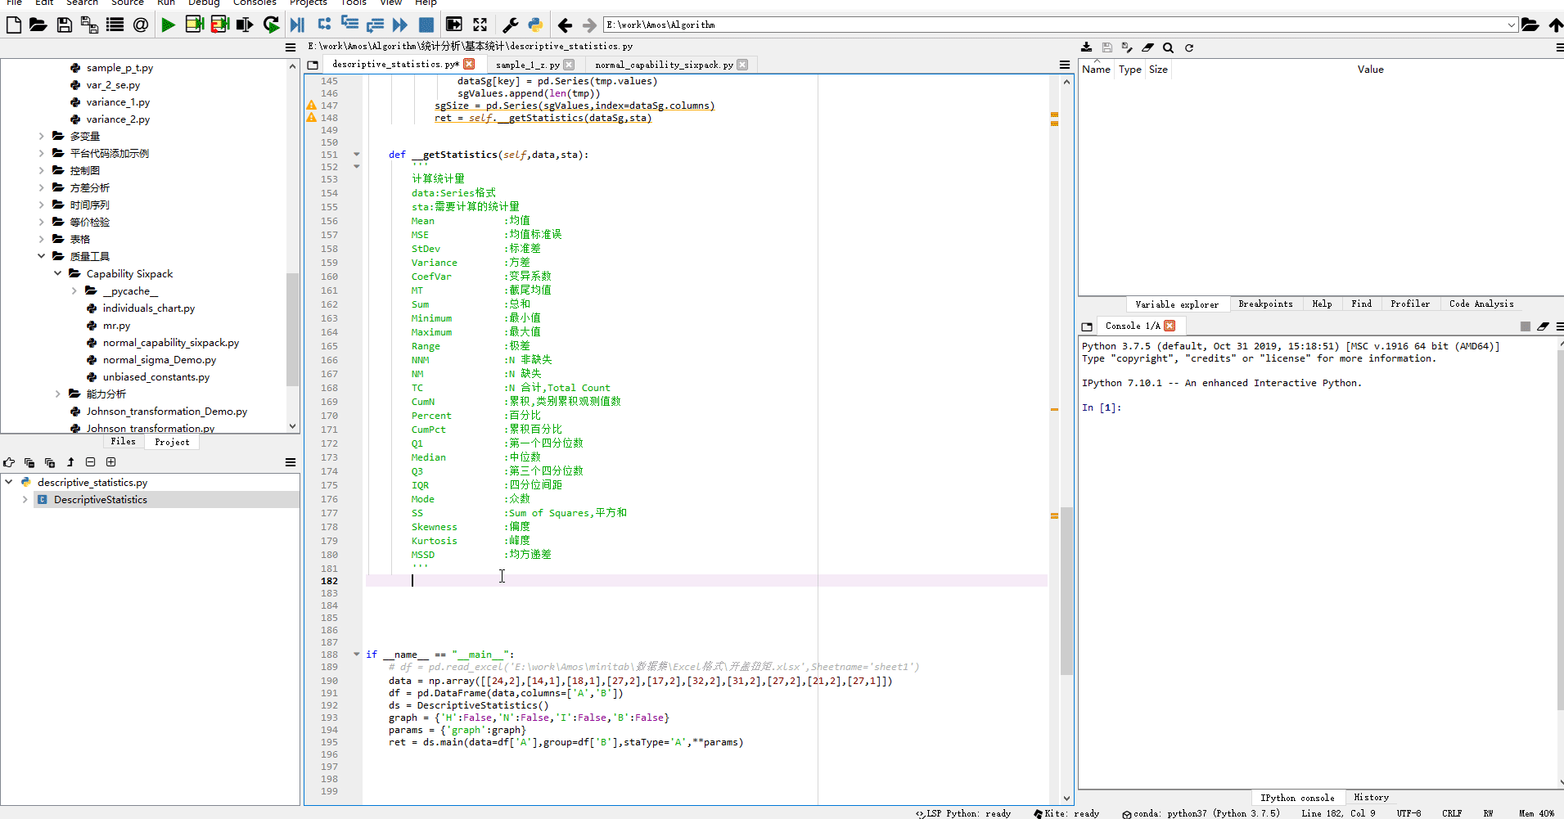Image resolution: width=1564 pixels, height=819 pixels.
Task: Open Preferences with wrench icon
Action: tap(510, 25)
